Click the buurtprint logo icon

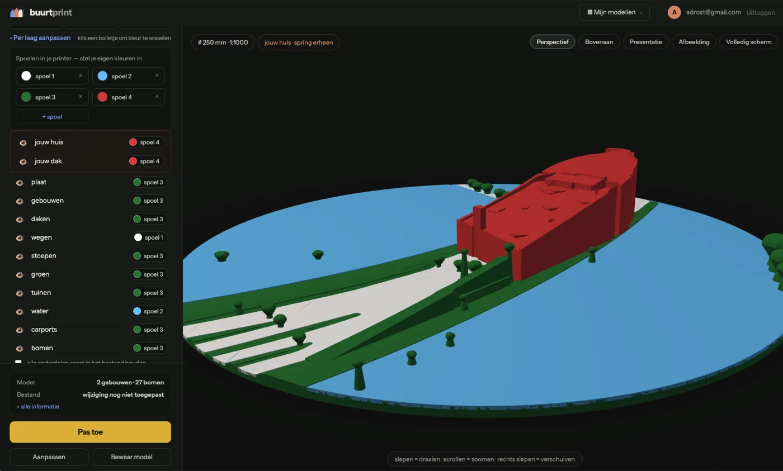pos(17,12)
